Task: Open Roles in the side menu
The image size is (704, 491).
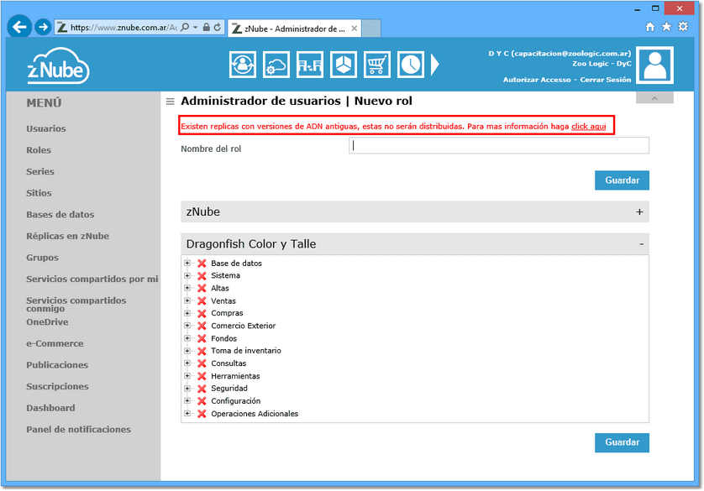Action: point(39,150)
